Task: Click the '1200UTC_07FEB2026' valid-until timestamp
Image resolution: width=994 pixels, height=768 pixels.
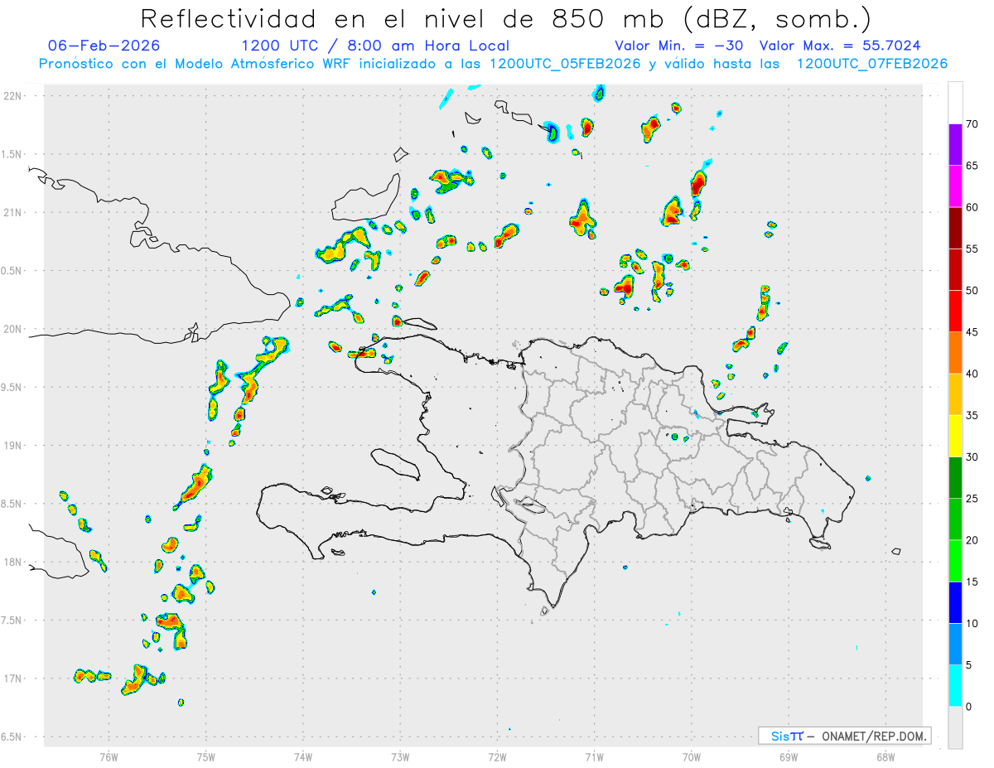Action: click(x=871, y=64)
